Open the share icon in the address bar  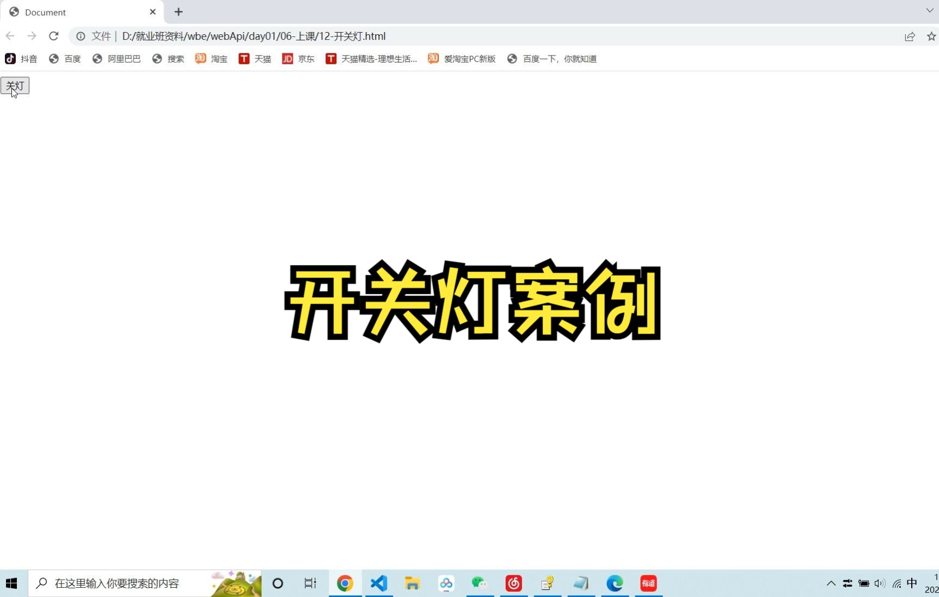(x=910, y=36)
